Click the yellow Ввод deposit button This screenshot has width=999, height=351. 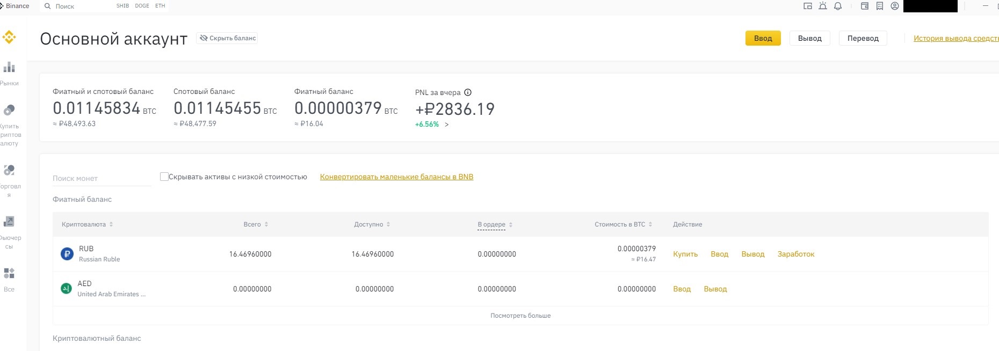pyautogui.click(x=763, y=38)
